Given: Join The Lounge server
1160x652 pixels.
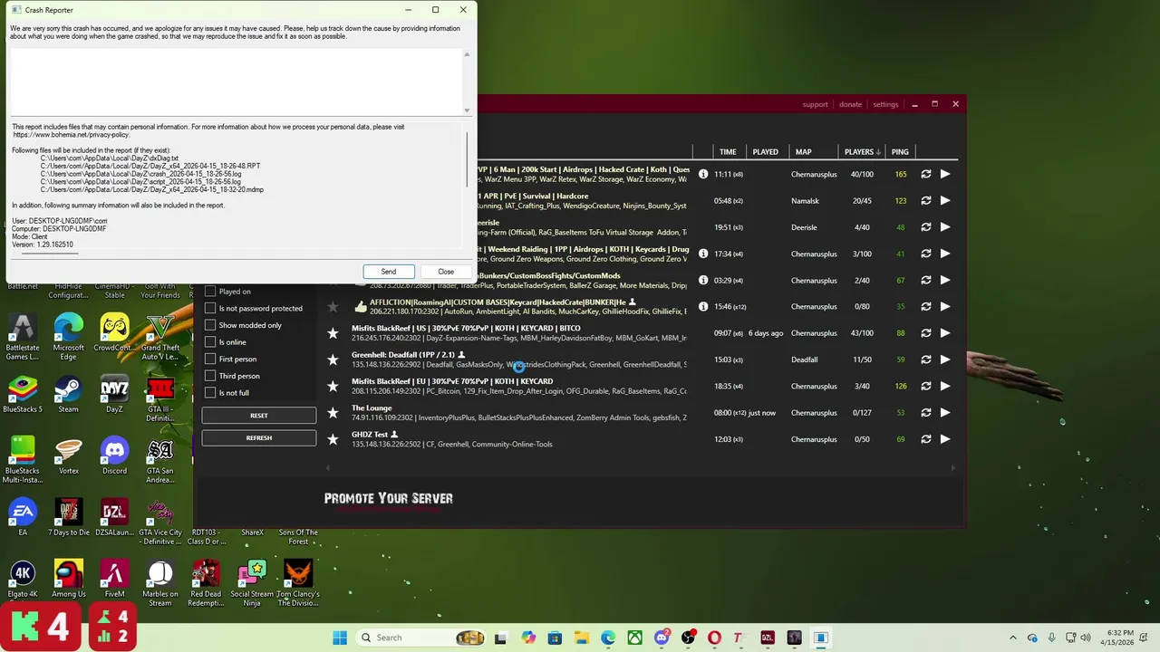Looking at the screenshot, I should pos(945,413).
